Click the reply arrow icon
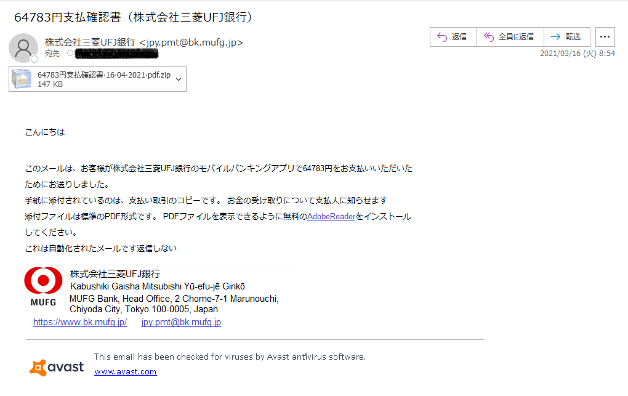The height and width of the screenshot is (396, 628). 442,37
